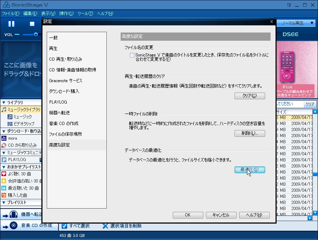Open the ノーマル再生 playback mode dropdown
Viewport: 318px width, 240px height.
click(295, 23)
